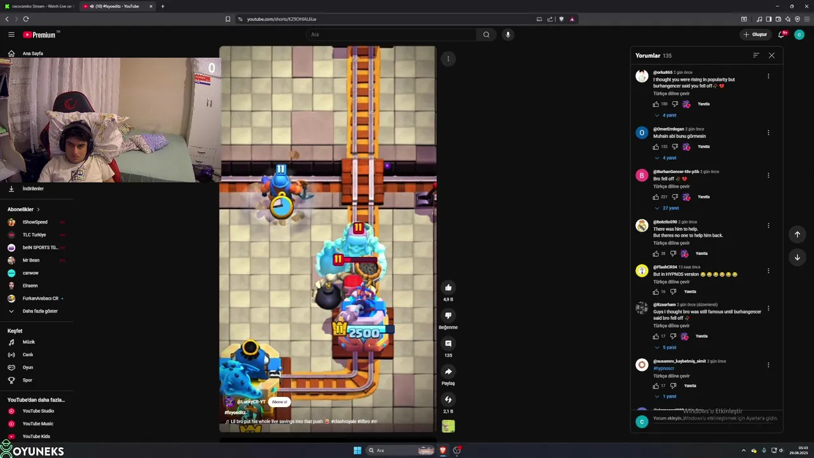Translate @BurhanGencer comment via Türkçe diline çevir
The image size is (814, 458).
671,186
